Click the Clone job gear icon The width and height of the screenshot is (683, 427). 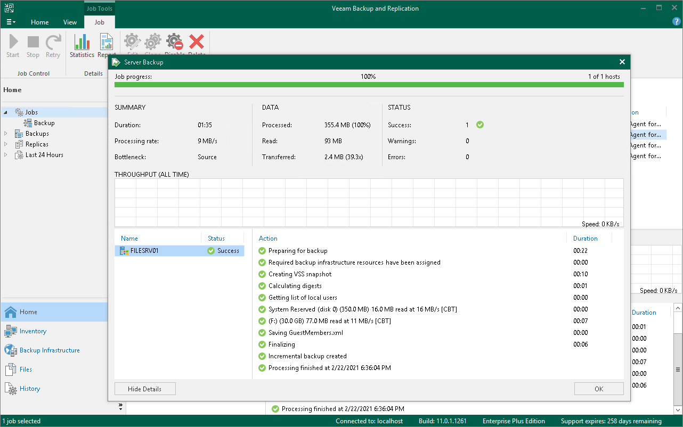(153, 42)
